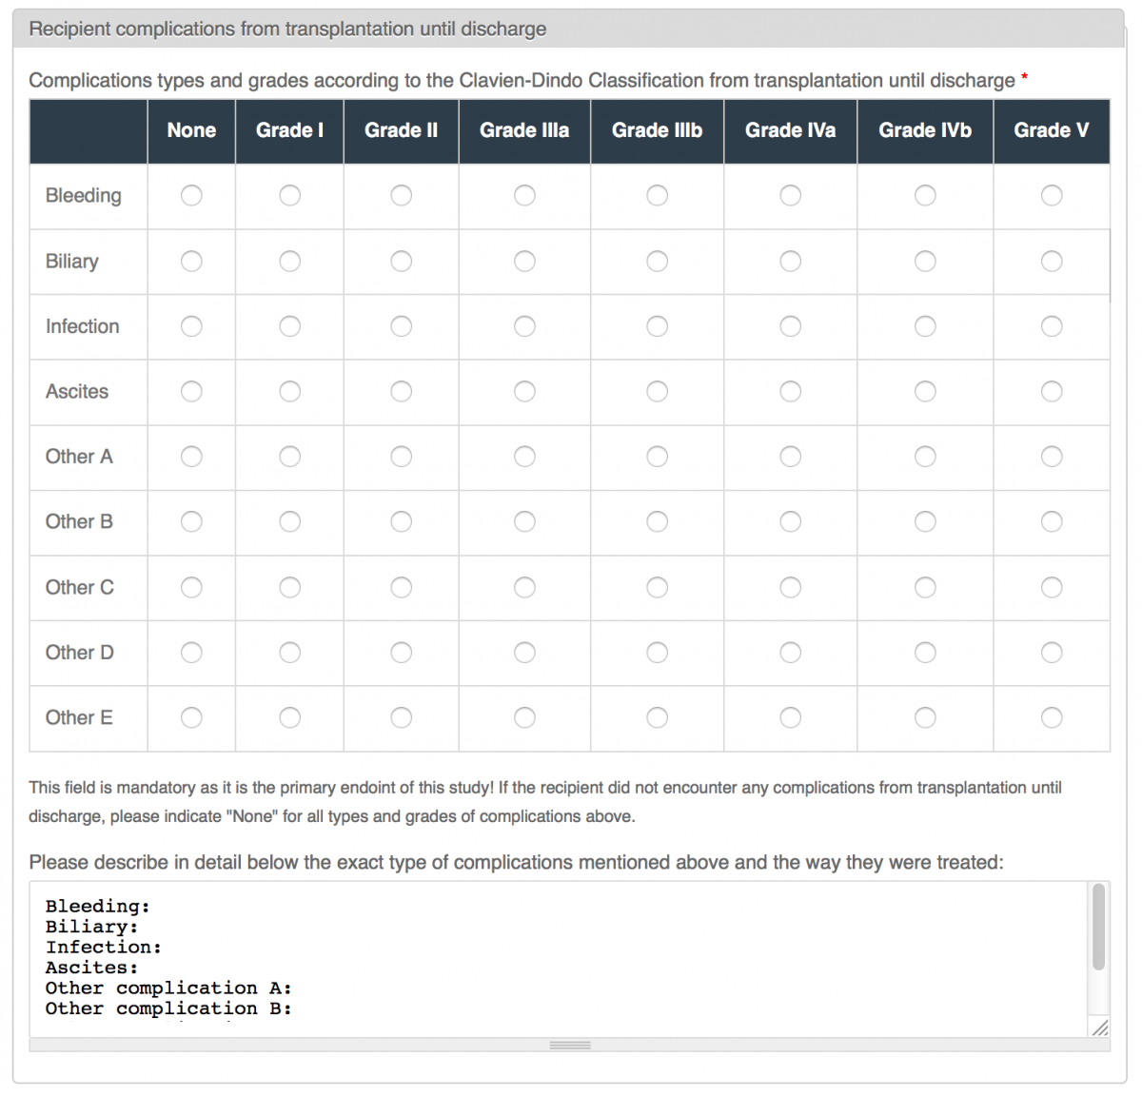
Task: Select Grade IVb for Biliary row
Action: (925, 261)
